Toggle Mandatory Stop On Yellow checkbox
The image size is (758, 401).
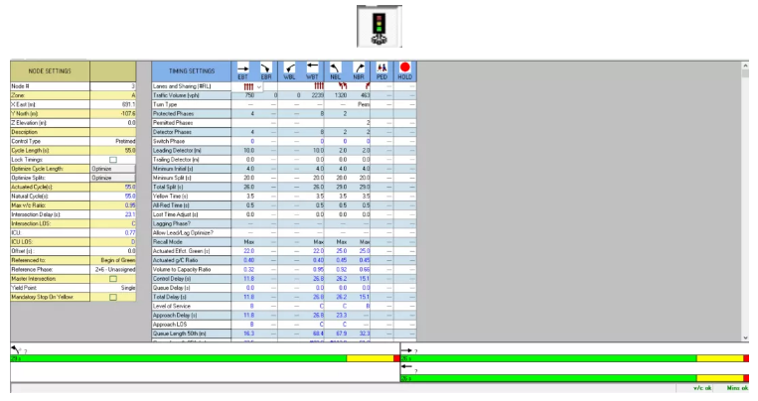[112, 297]
